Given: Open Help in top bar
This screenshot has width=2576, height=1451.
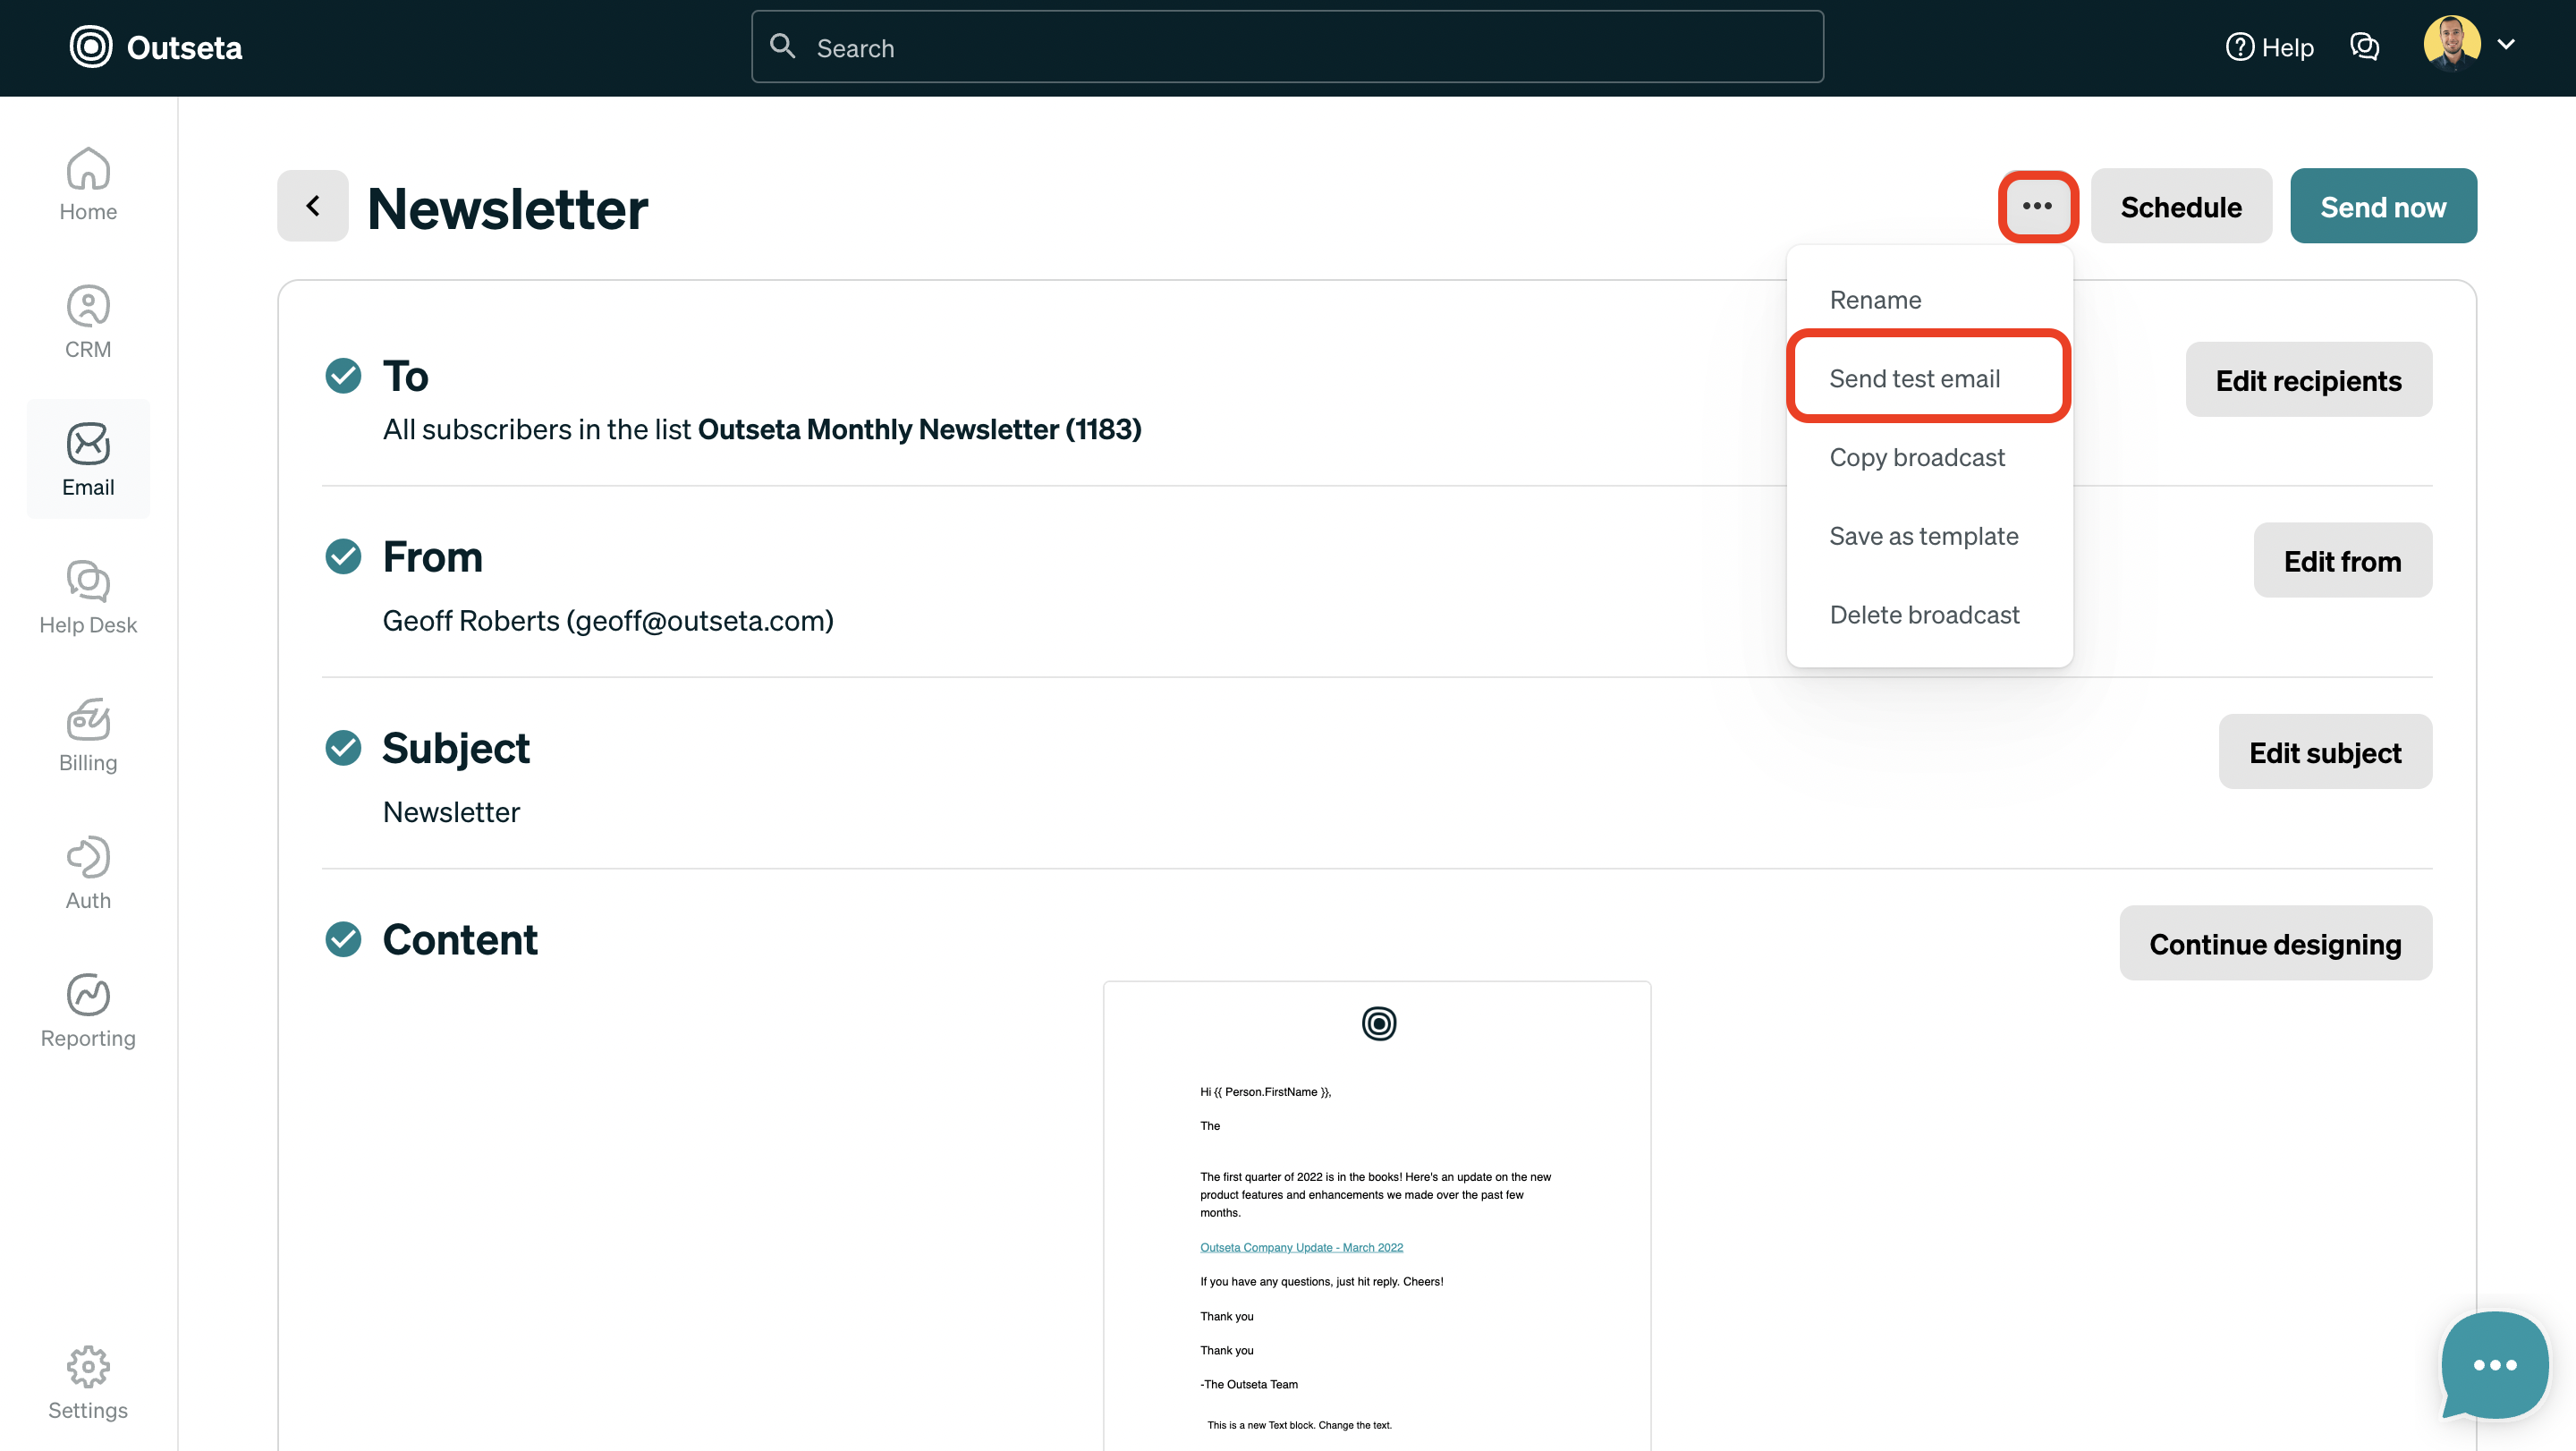Looking at the screenshot, I should [2270, 47].
